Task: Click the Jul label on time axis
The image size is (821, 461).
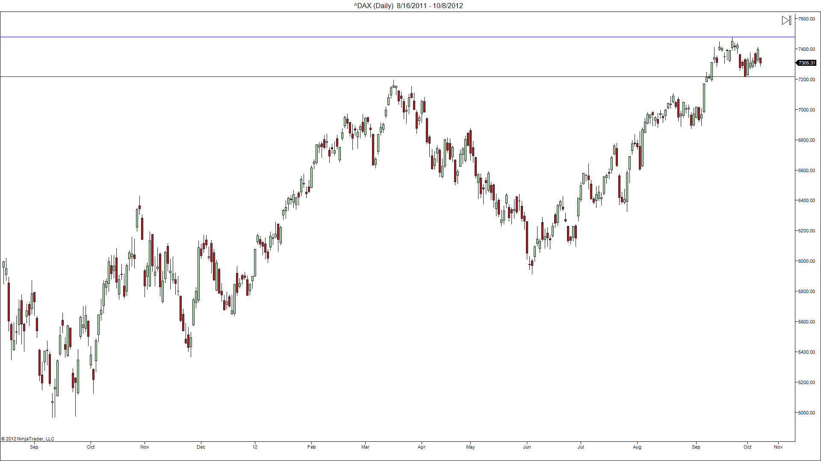Action: pos(581,447)
